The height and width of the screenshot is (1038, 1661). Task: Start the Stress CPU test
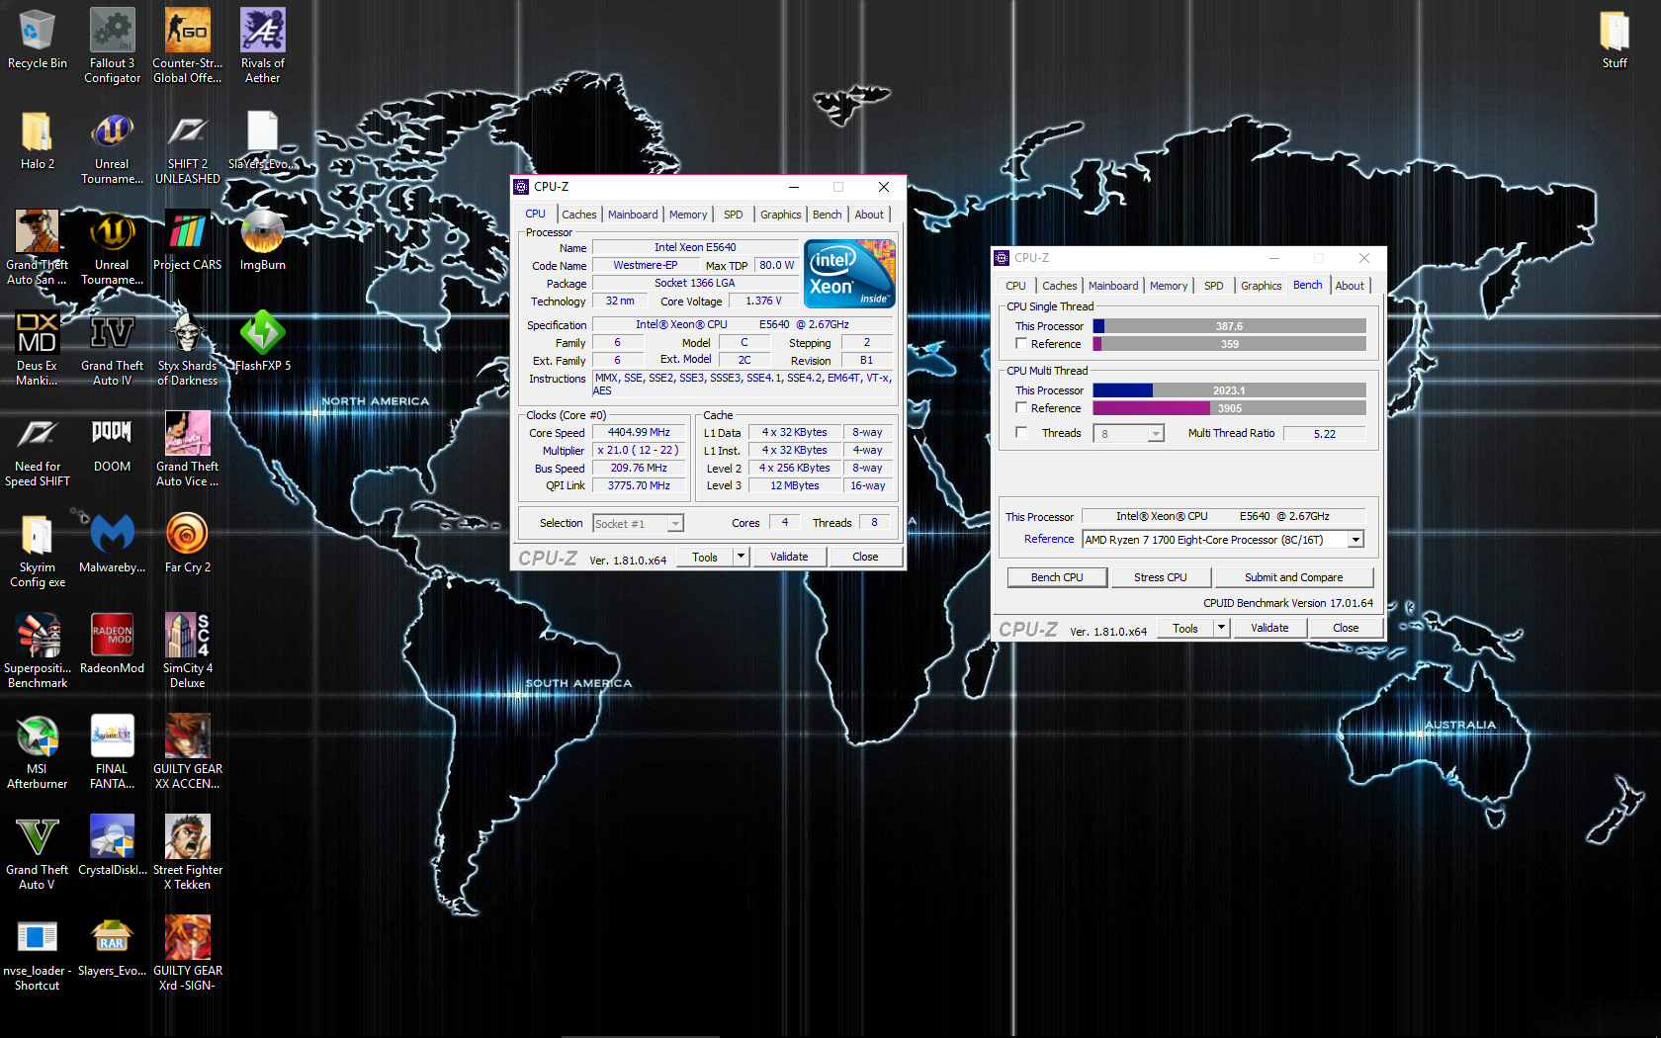(1161, 577)
